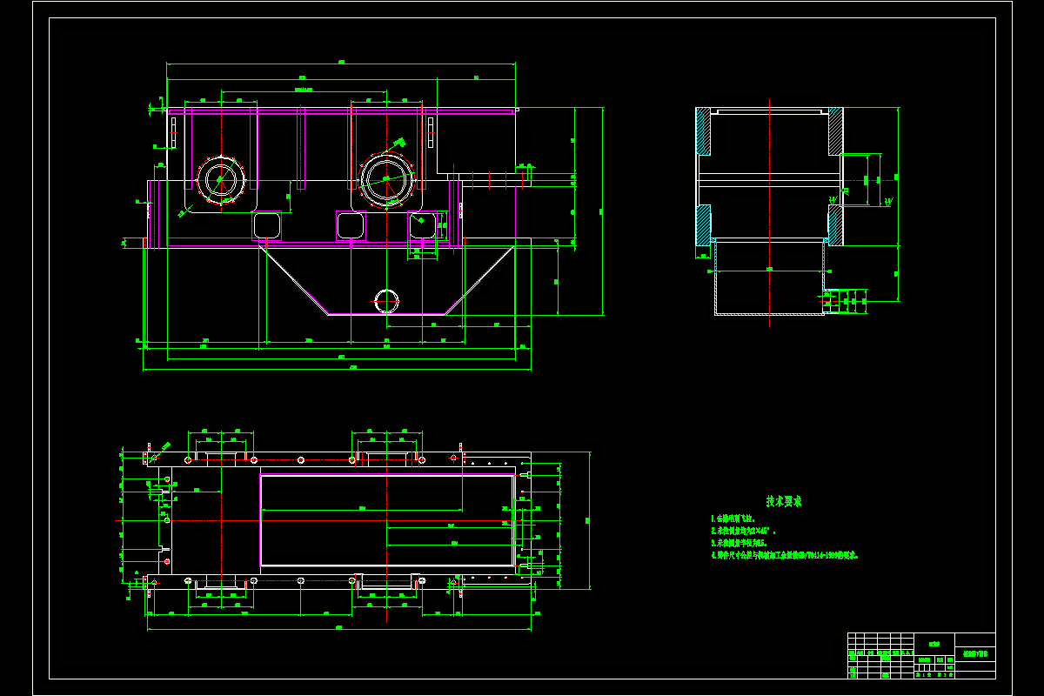Select requirement note 4 mentioning GB/T6414
This screenshot has width=1044, height=696.
(785, 554)
